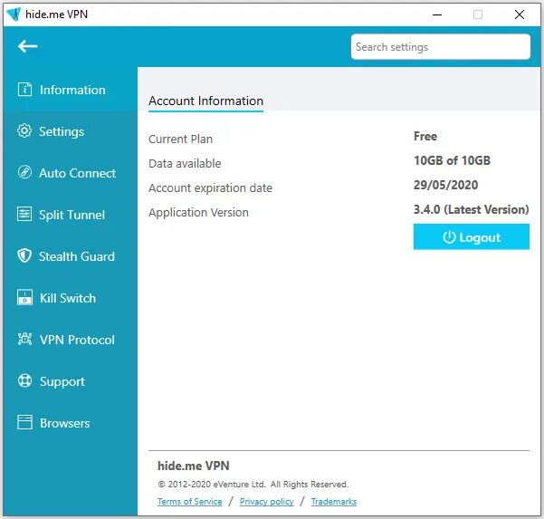Click the Kill Switch icon
The height and width of the screenshot is (519, 544).
pos(24,297)
